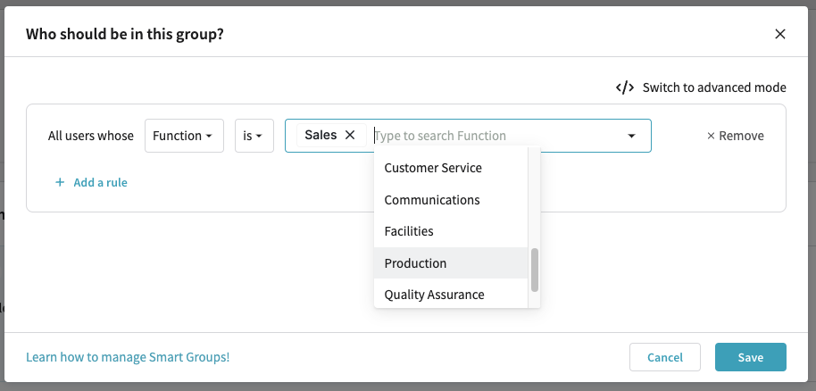Select the highlighted Production option

(415, 263)
